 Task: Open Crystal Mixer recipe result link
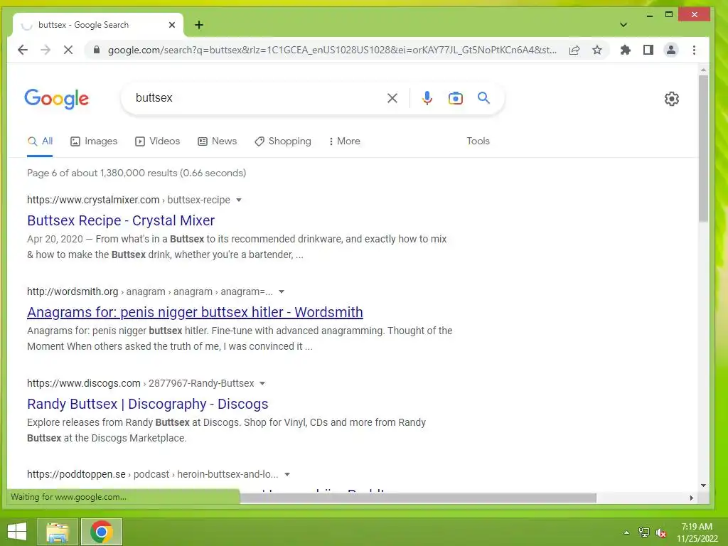121,220
